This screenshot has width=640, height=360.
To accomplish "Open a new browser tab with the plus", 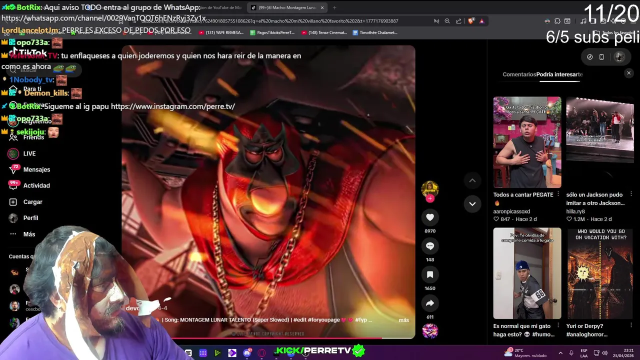I will (x=334, y=7).
